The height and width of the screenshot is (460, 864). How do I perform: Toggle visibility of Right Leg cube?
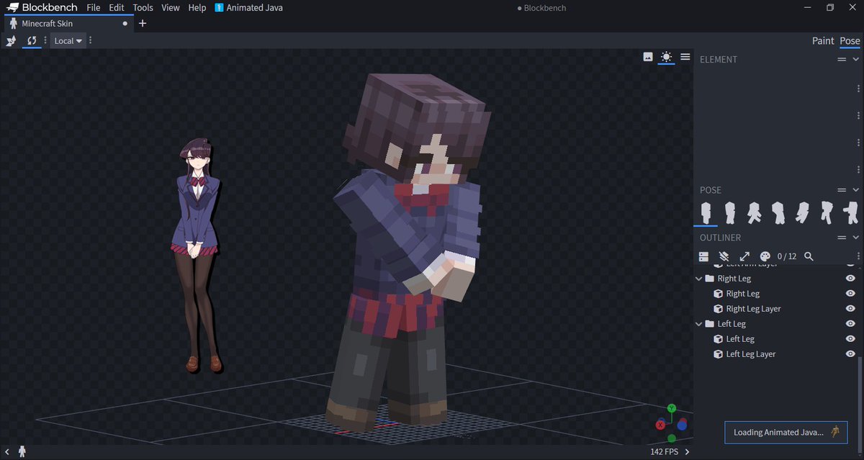pyautogui.click(x=850, y=294)
